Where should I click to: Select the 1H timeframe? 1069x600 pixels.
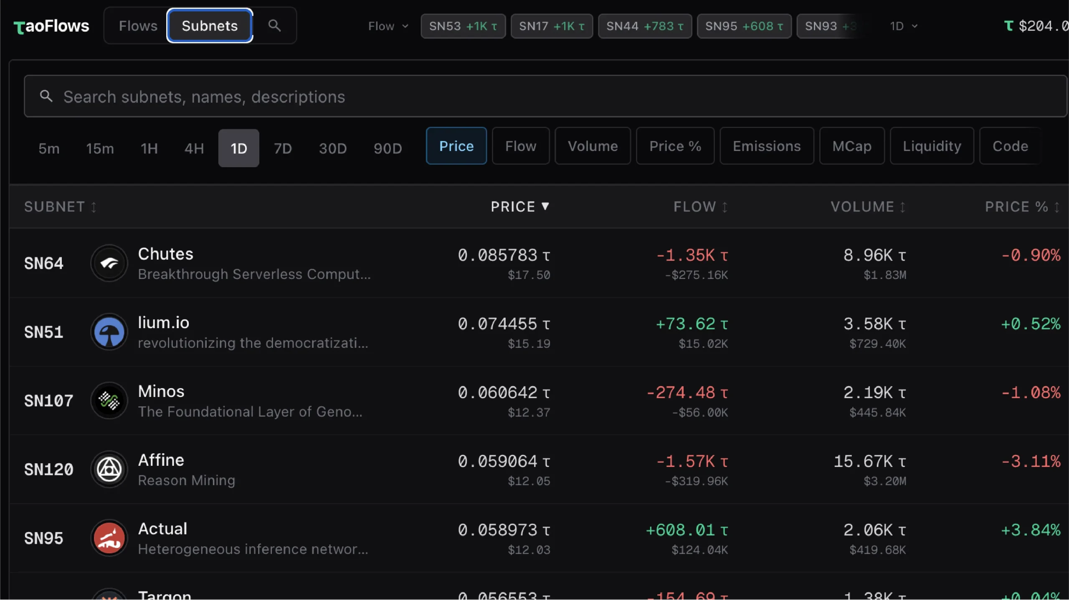[x=149, y=148]
